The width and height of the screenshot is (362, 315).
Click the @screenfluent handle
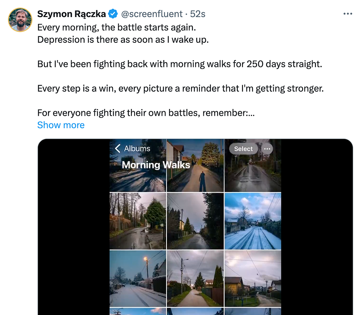click(152, 14)
